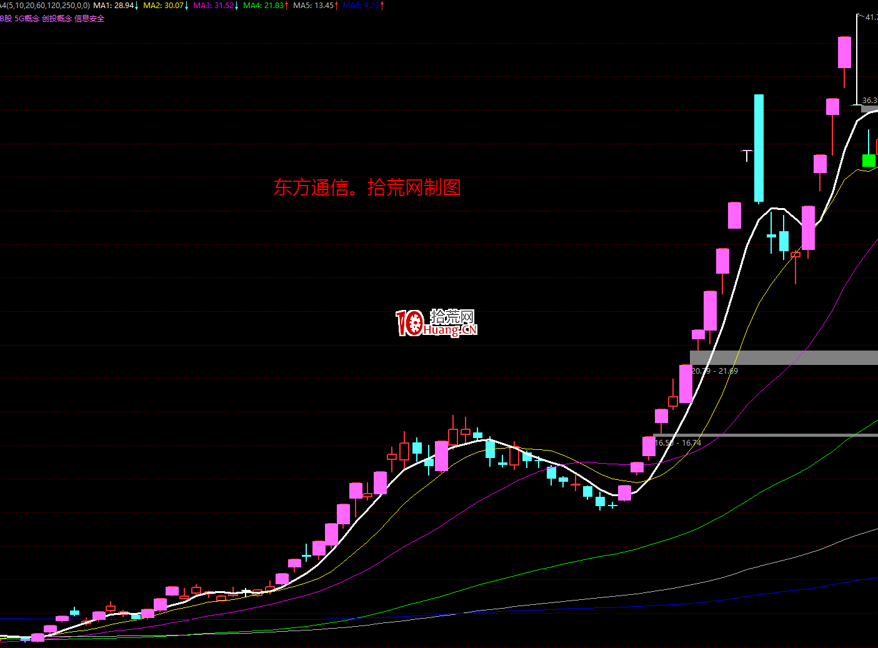Image resolution: width=878 pixels, height=648 pixels.
Task: Select the tall cyan candlestick
Action: click(x=759, y=148)
